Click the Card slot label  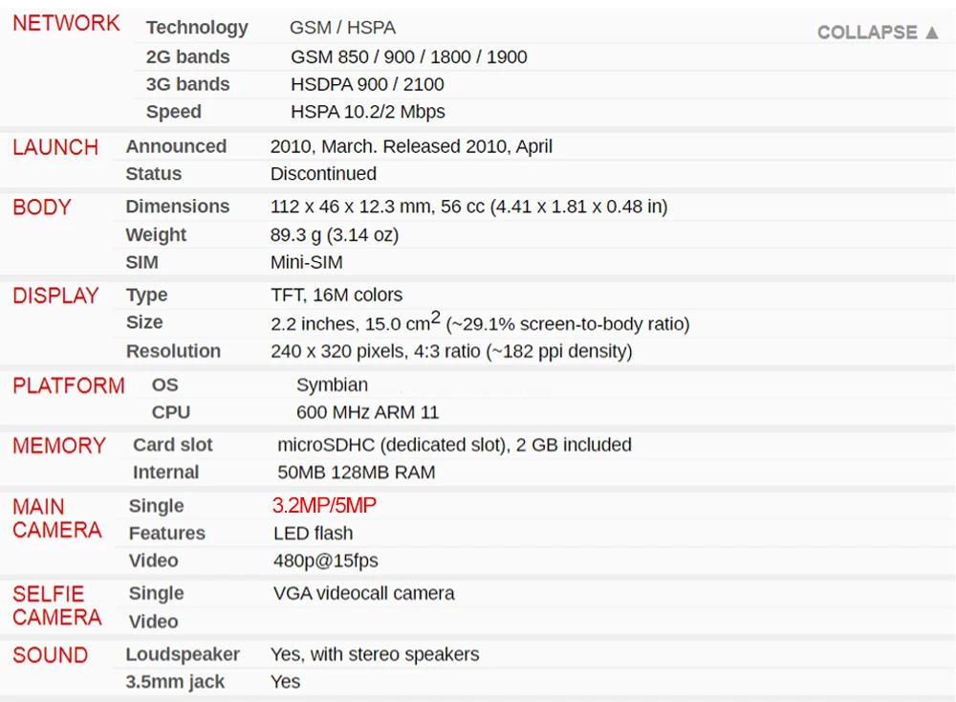(172, 445)
